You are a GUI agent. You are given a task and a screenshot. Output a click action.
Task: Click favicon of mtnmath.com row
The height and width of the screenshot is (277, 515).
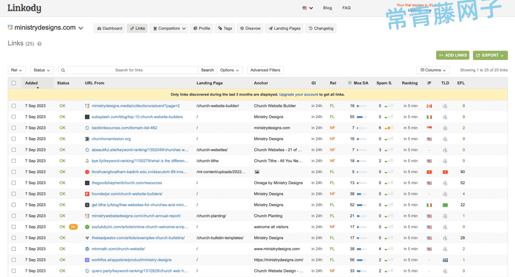tap(87, 249)
